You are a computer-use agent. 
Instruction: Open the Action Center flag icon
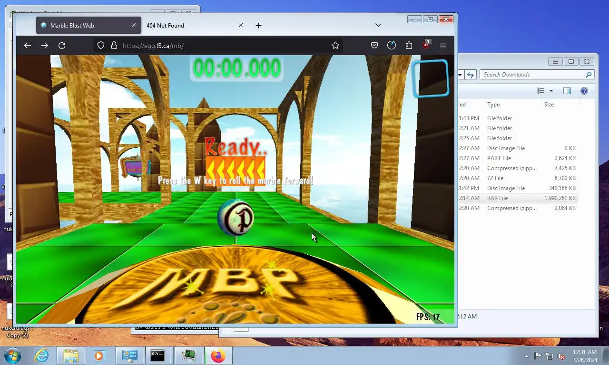[x=538, y=356]
